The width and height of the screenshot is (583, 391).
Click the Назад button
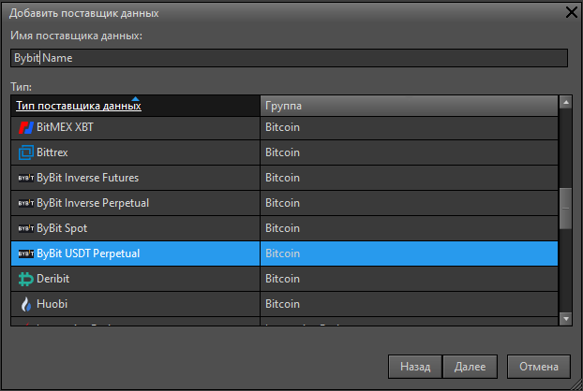coord(415,367)
